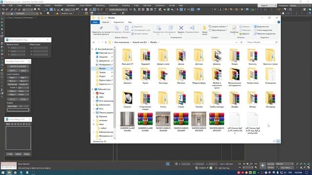Open Create Selection Set dropdown

tap(118, 10)
